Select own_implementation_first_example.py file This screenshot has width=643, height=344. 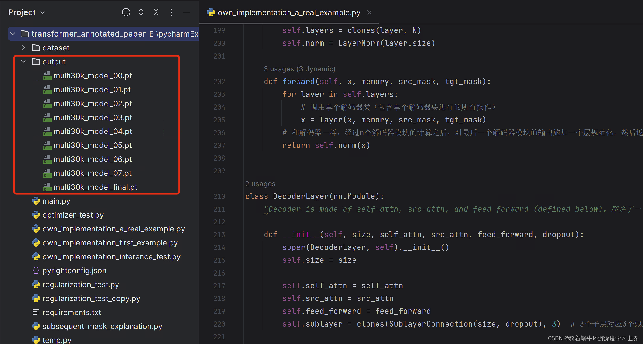pos(110,243)
